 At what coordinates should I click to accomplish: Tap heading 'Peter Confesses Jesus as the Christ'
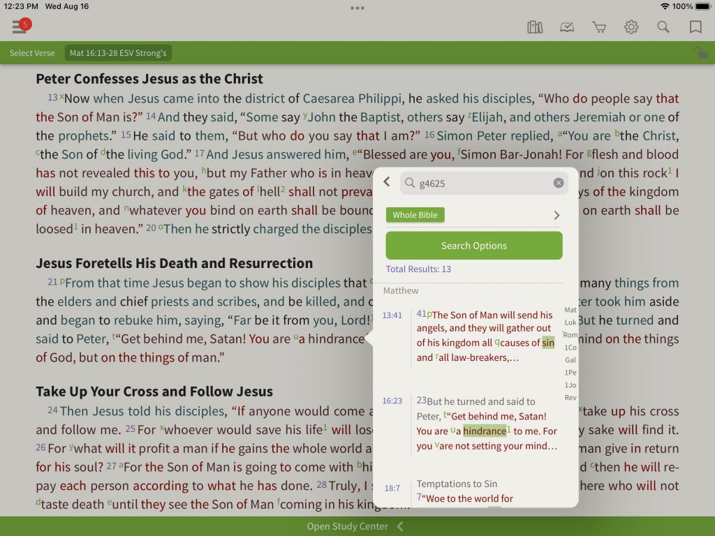[149, 79]
